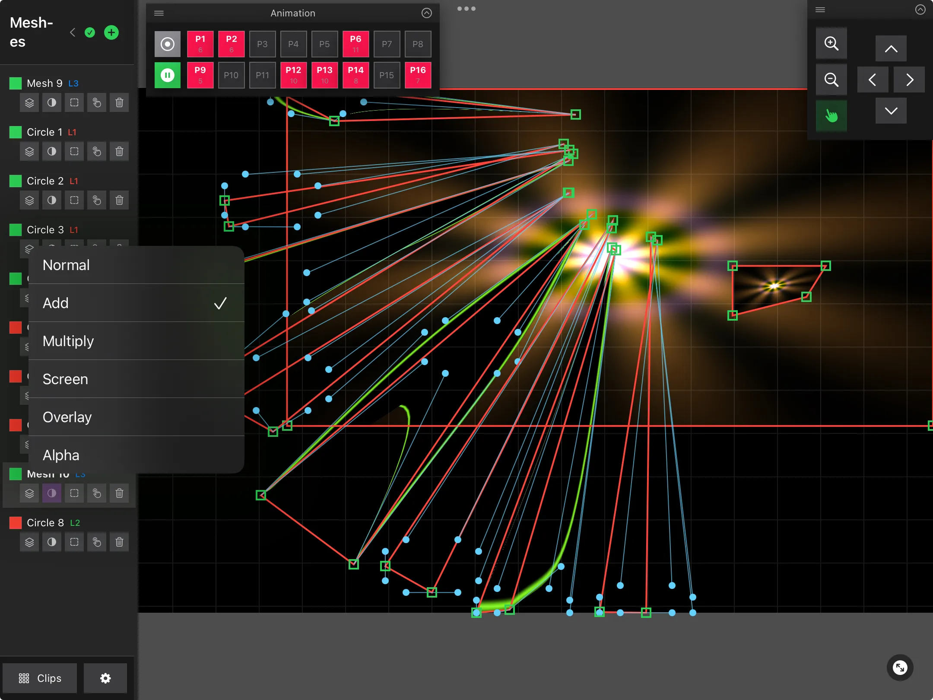The image size is (933, 700).
Task: Choose Overlay blend mode
Action: coord(136,417)
